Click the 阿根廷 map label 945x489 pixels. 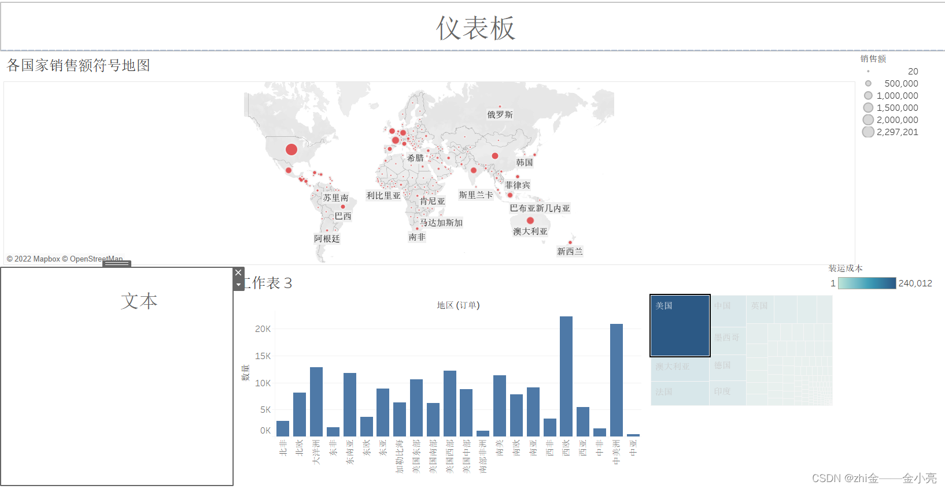(x=327, y=238)
